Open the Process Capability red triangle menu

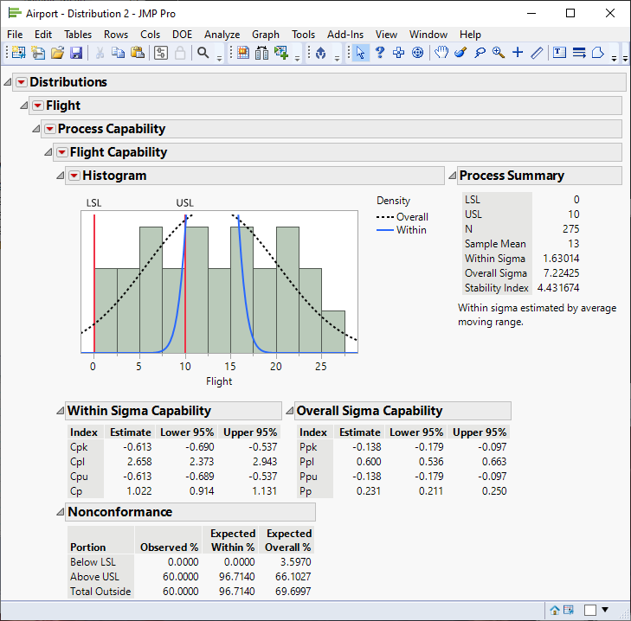click(x=49, y=129)
